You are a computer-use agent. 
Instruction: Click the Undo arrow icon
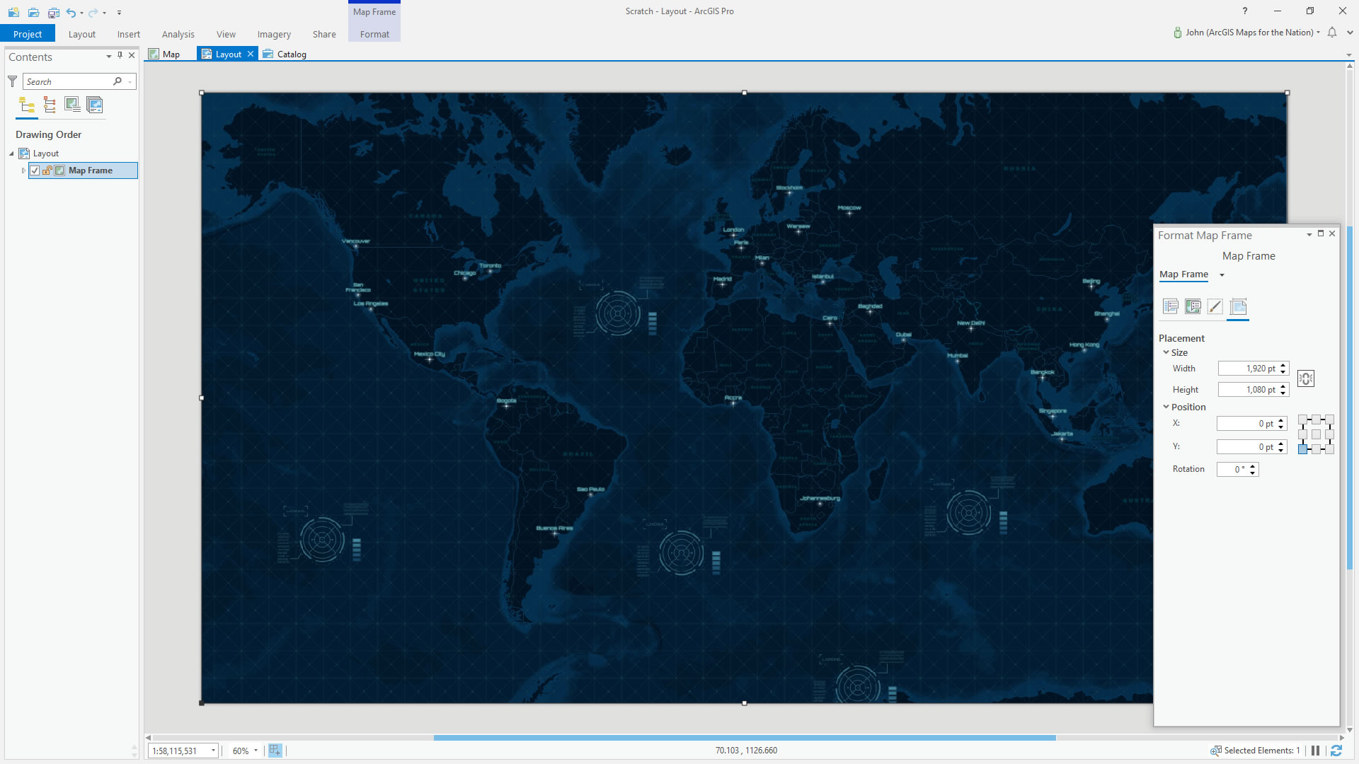[71, 12]
